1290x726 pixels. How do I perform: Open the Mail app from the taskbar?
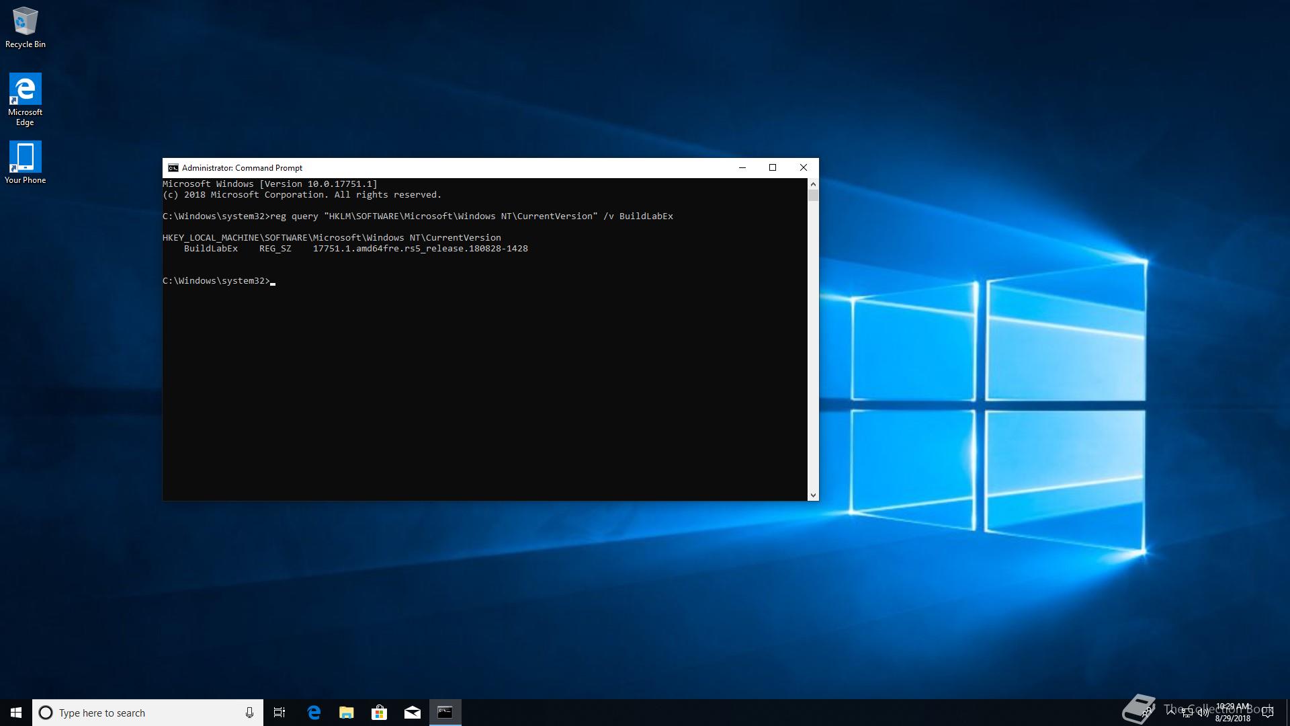pyautogui.click(x=413, y=713)
